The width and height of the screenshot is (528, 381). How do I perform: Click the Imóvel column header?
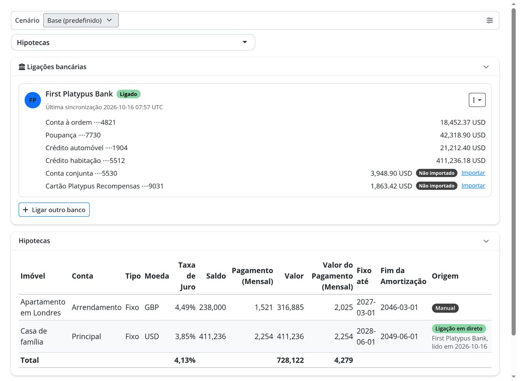(33, 276)
